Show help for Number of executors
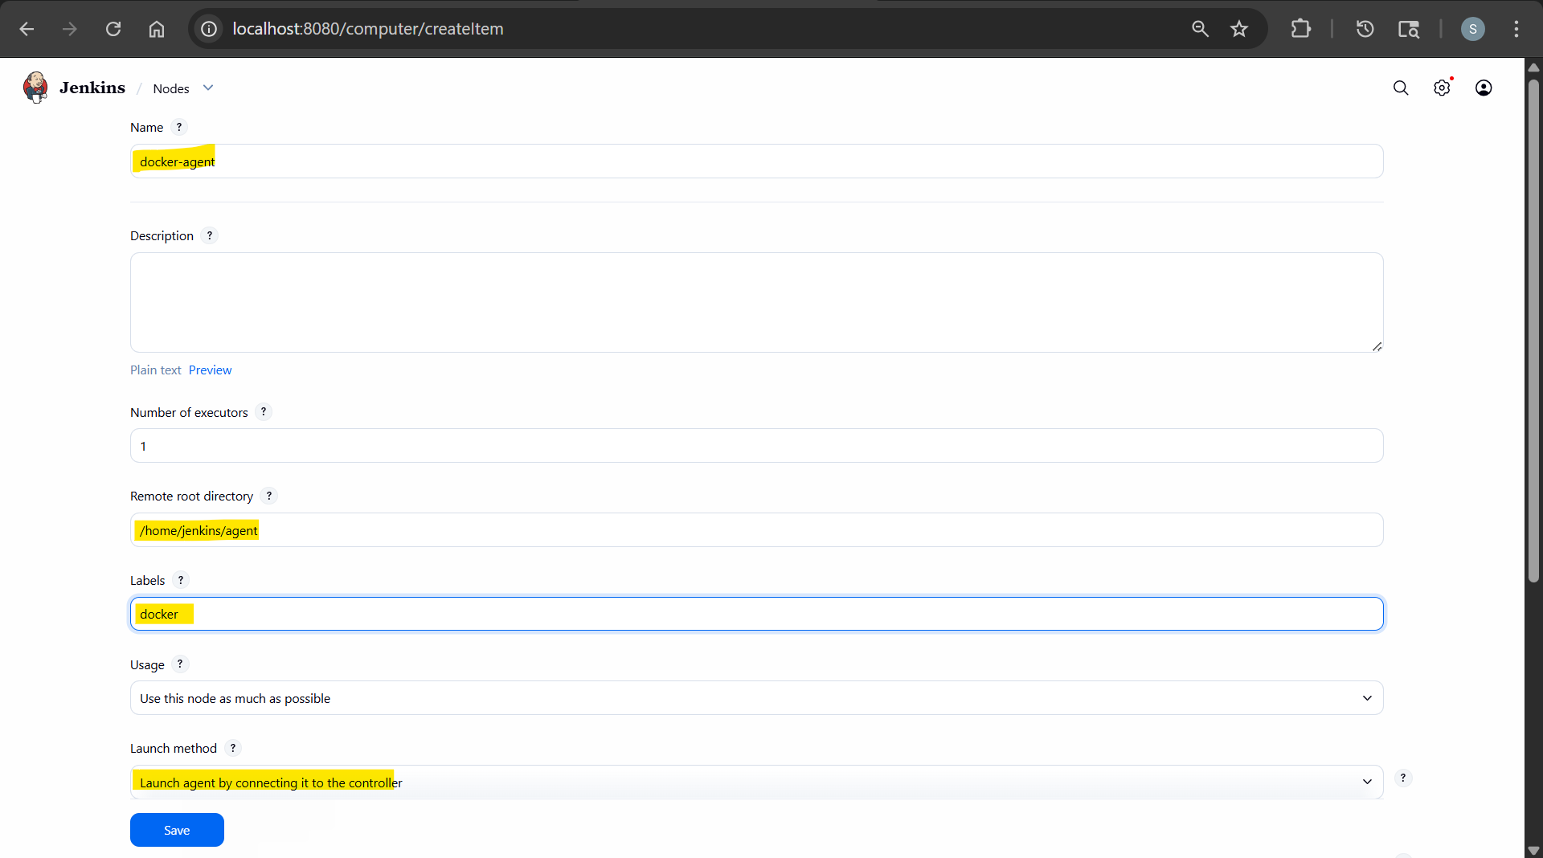Screen dimensions: 1543x858 tap(264, 412)
